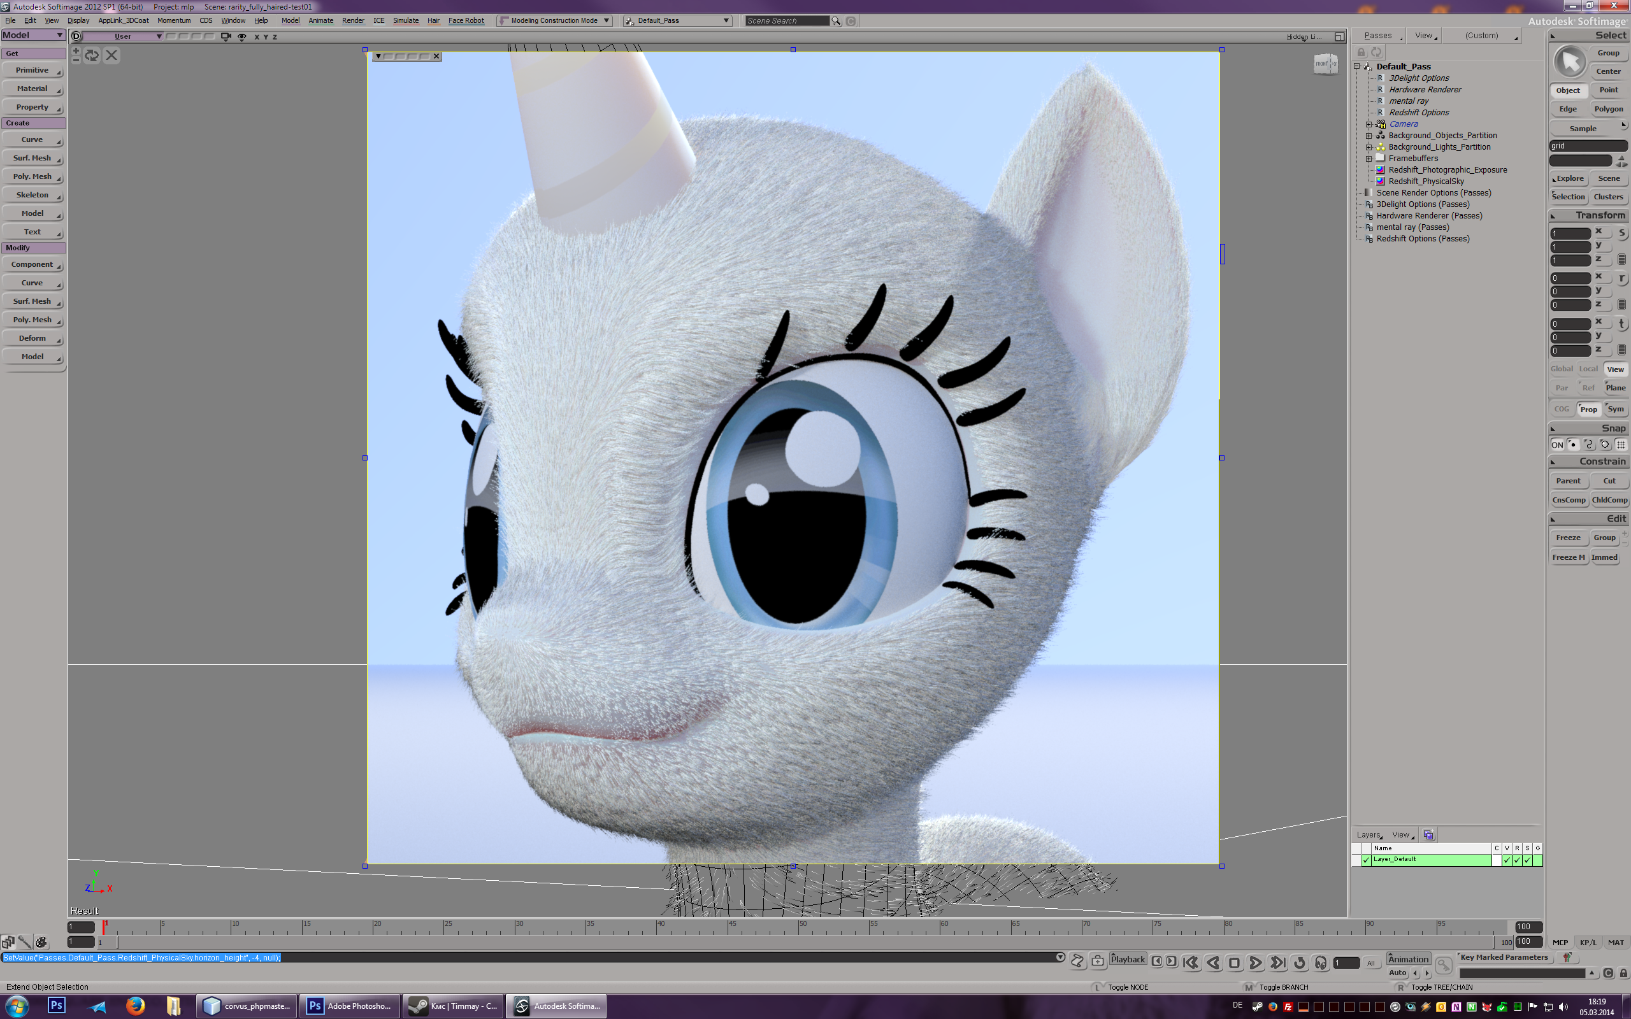The image size is (1631, 1019).
Task: Toggle the Snap ON button
Action: pos(1557,445)
